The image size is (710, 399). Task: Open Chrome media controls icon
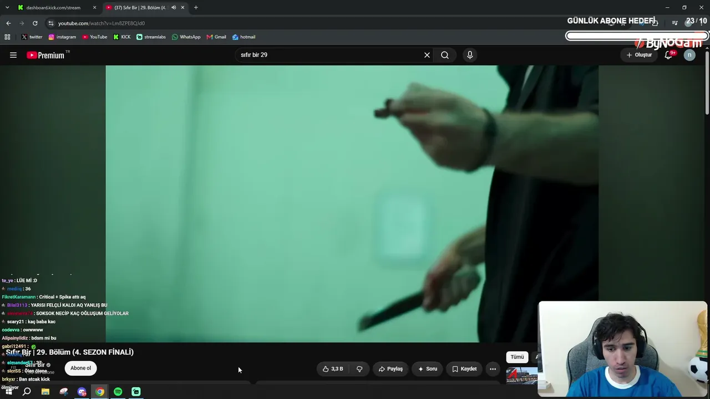click(674, 23)
